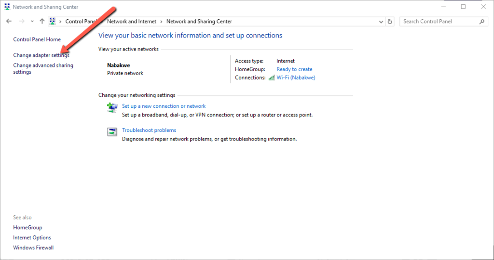Click the search magnifier icon
Viewport: 494px width, 260px height.
481,22
